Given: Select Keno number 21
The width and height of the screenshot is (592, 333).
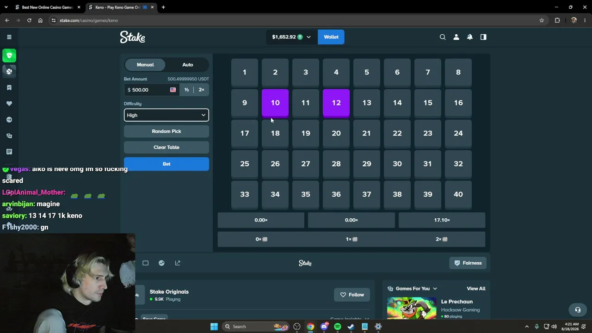Looking at the screenshot, I should 367,134.
